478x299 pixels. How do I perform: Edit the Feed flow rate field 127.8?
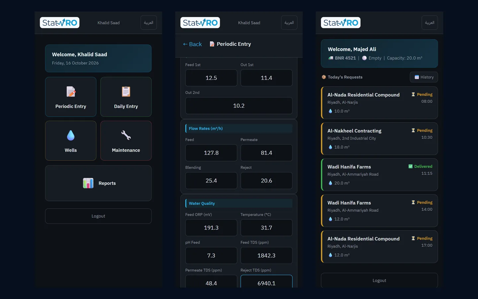pos(211,153)
